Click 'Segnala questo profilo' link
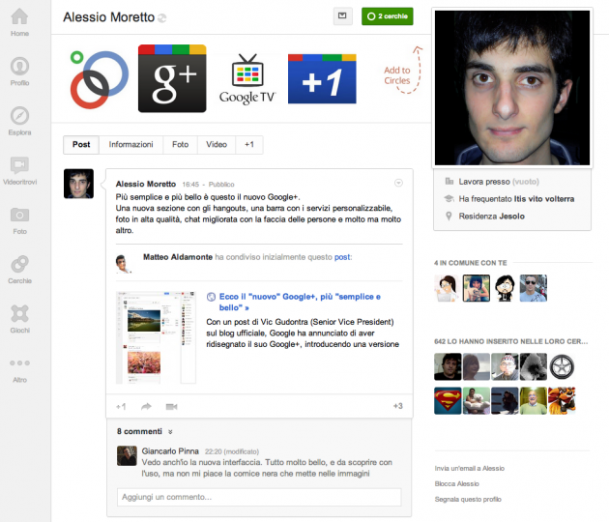The width and height of the screenshot is (609, 522). tap(468, 500)
